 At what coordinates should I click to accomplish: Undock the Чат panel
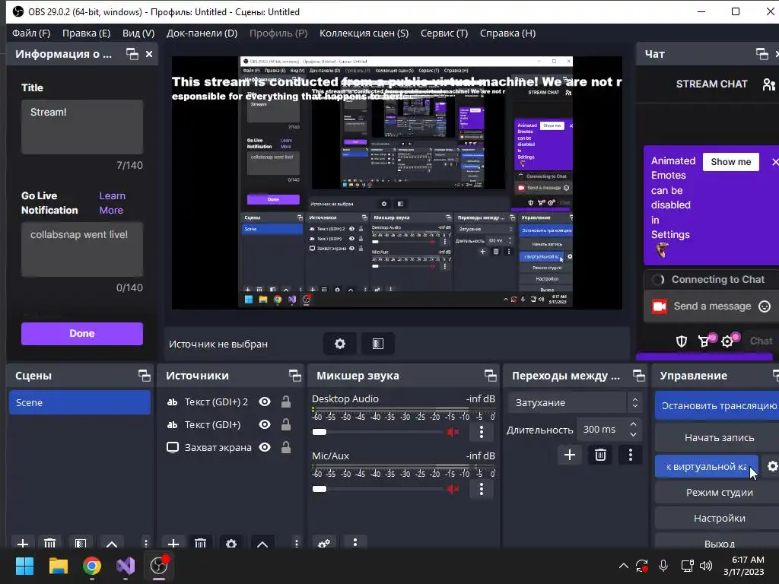point(762,54)
